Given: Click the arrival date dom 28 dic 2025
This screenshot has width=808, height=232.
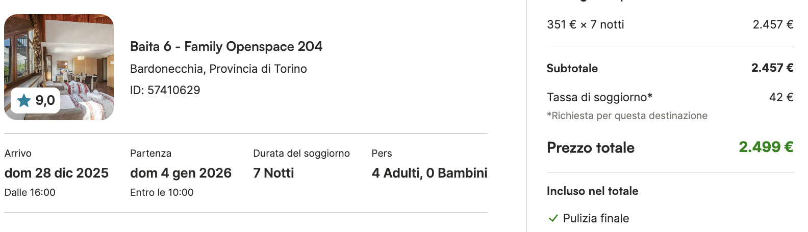Looking at the screenshot, I should 57,173.
